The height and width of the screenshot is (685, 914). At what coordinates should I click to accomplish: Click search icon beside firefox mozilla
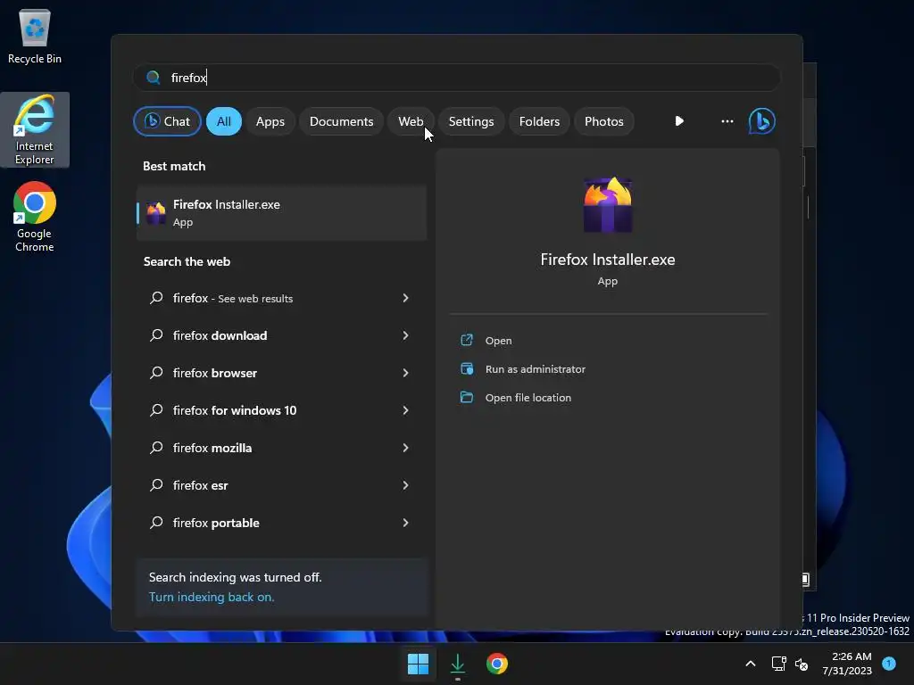pyautogui.click(x=156, y=448)
